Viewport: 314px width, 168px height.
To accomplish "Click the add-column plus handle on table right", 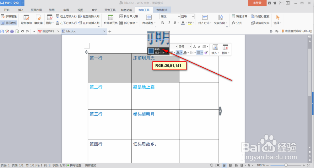I will [220, 111].
